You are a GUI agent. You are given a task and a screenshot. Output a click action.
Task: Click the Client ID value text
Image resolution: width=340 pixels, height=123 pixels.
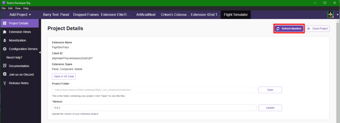(x=72, y=58)
